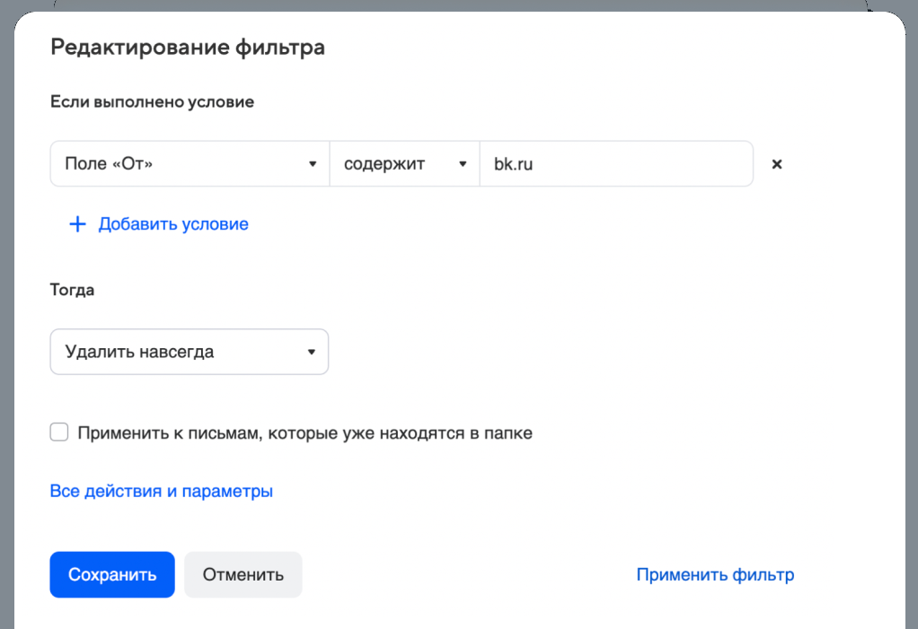Click the Применить фильтр link
The width and height of the screenshot is (918, 629).
pyautogui.click(x=715, y=575)
